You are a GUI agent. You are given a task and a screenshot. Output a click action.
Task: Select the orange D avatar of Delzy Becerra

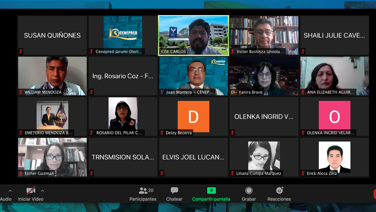coord(194,116)
